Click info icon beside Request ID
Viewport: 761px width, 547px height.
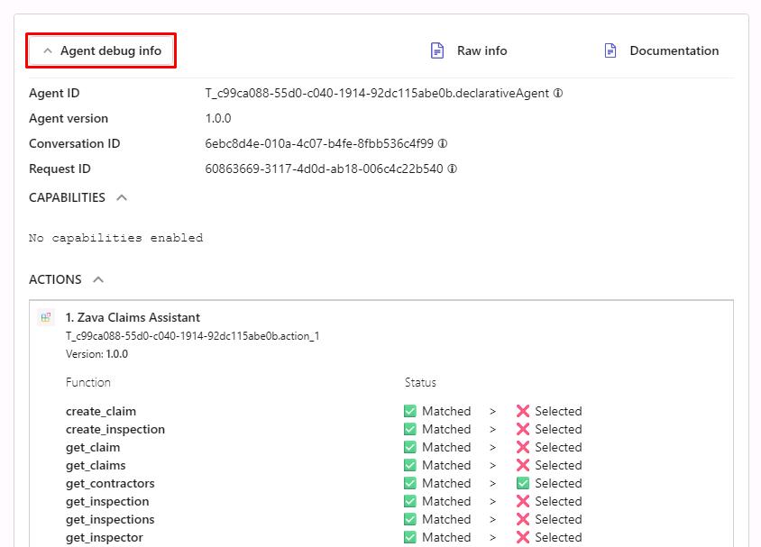point(452,169)
